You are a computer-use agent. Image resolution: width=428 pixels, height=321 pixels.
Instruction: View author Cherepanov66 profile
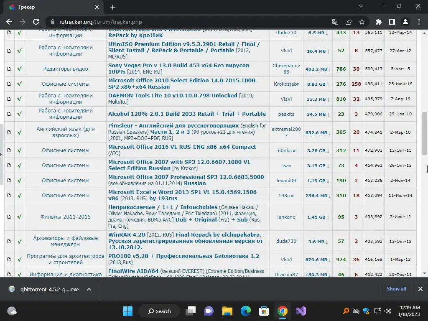pos(286,69)
